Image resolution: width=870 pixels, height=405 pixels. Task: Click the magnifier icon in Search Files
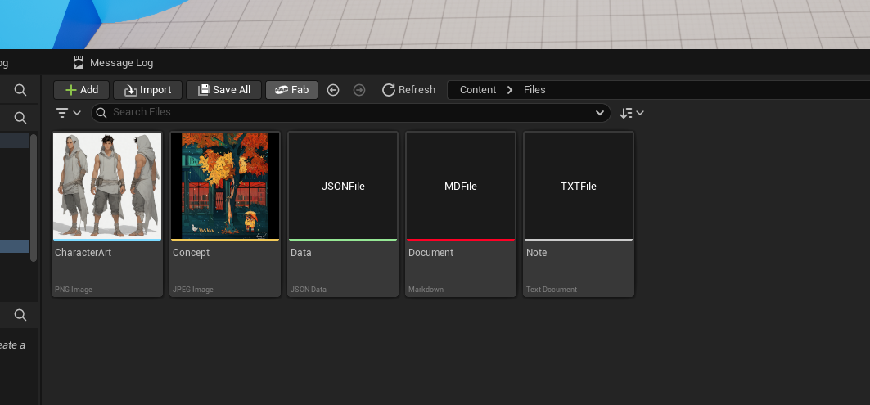point(101,113)
